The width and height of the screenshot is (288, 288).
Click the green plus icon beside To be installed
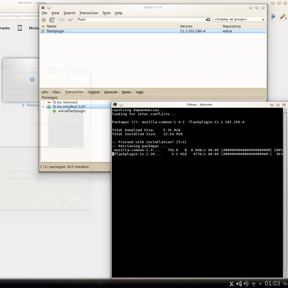coord(49,106)
